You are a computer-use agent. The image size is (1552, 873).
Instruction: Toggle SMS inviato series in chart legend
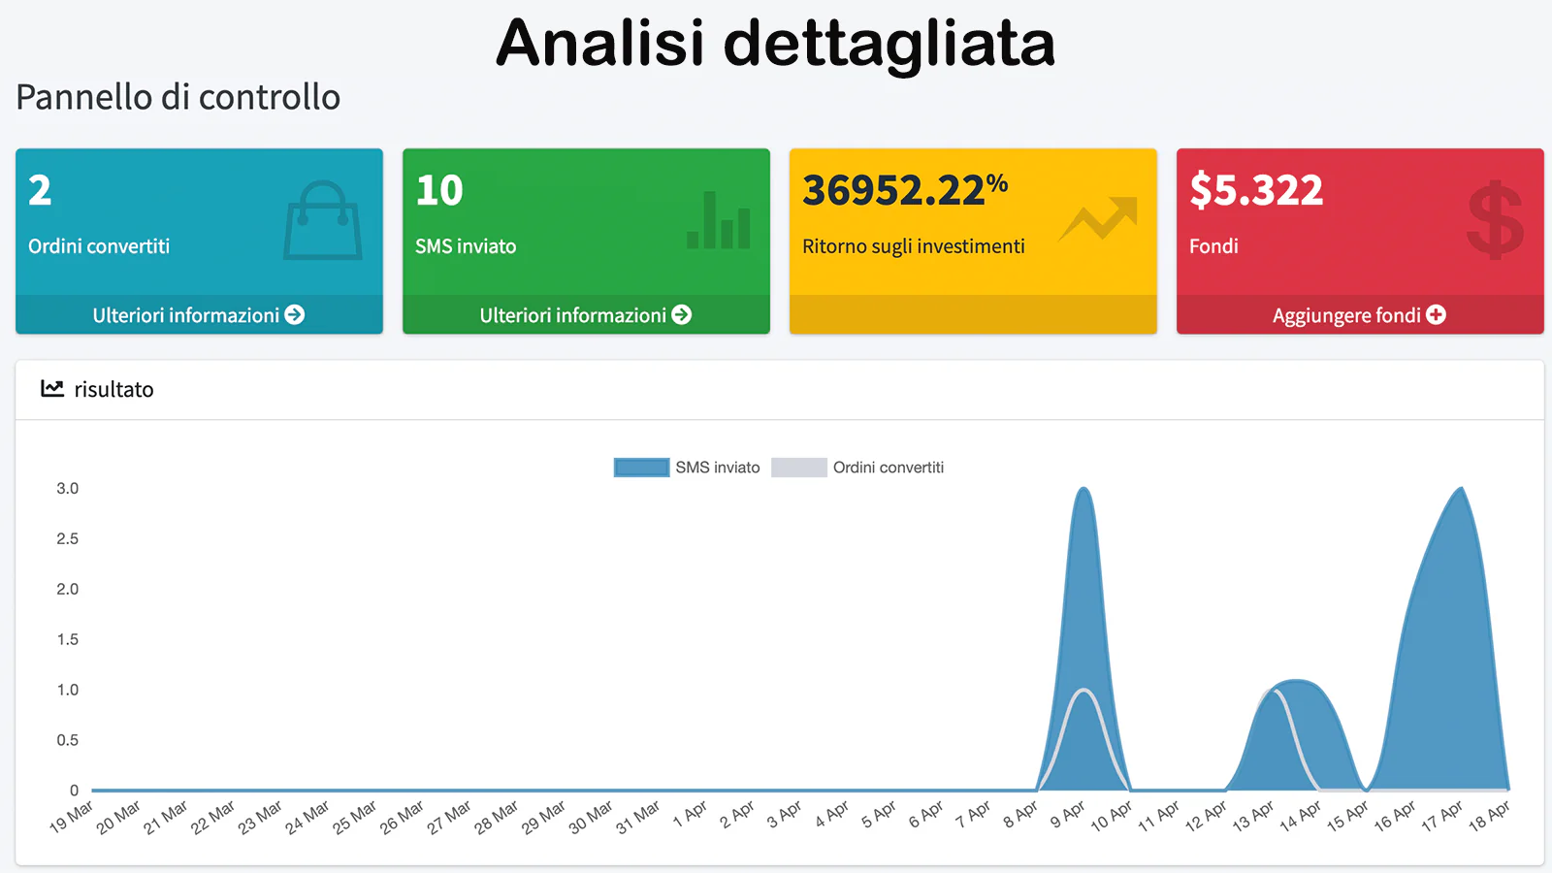pos(687,468)
